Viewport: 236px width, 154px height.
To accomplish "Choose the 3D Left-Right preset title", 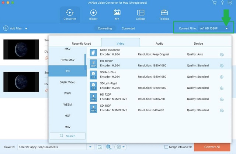I will (108, 83).
